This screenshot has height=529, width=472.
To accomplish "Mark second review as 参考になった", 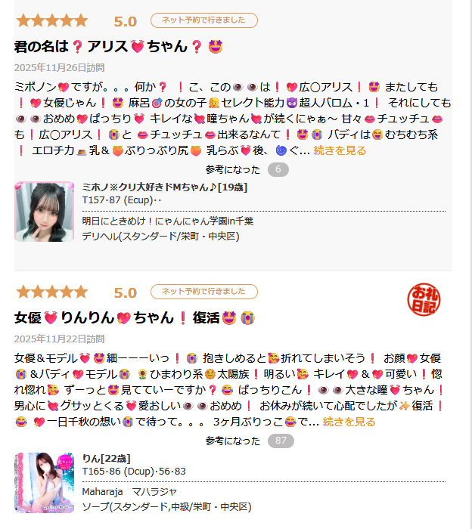I will (x=233, y=441).
